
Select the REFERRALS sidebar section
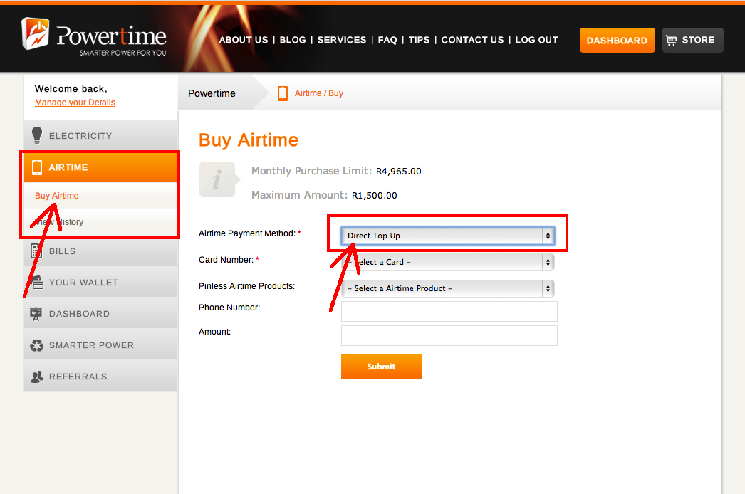(100, 377)
